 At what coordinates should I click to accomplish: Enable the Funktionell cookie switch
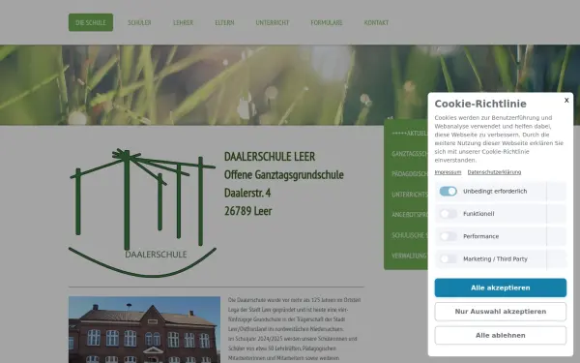pyautogui.click(x=448, y=214)
